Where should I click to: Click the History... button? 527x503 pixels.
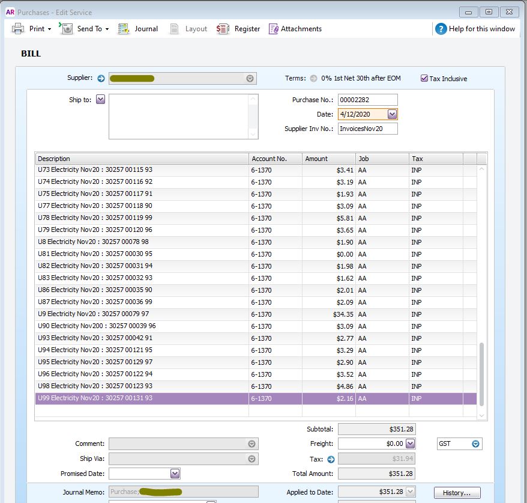coord(457,493)
